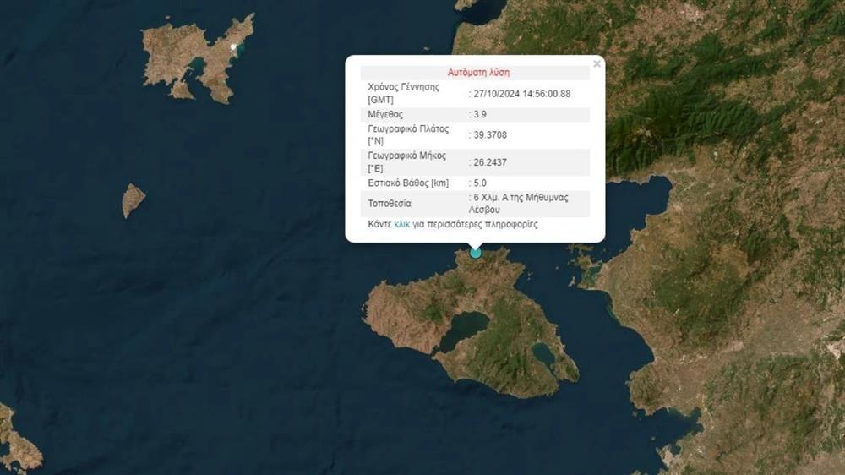Screen dimensions: 845x475
Task: Click the latitude value 39.3708
Action: point(490,135)
